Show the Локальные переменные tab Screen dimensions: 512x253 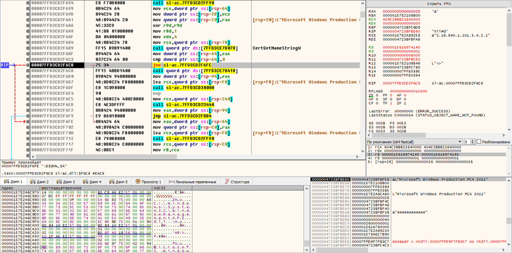pyautogui.click(x=192, y=181)
